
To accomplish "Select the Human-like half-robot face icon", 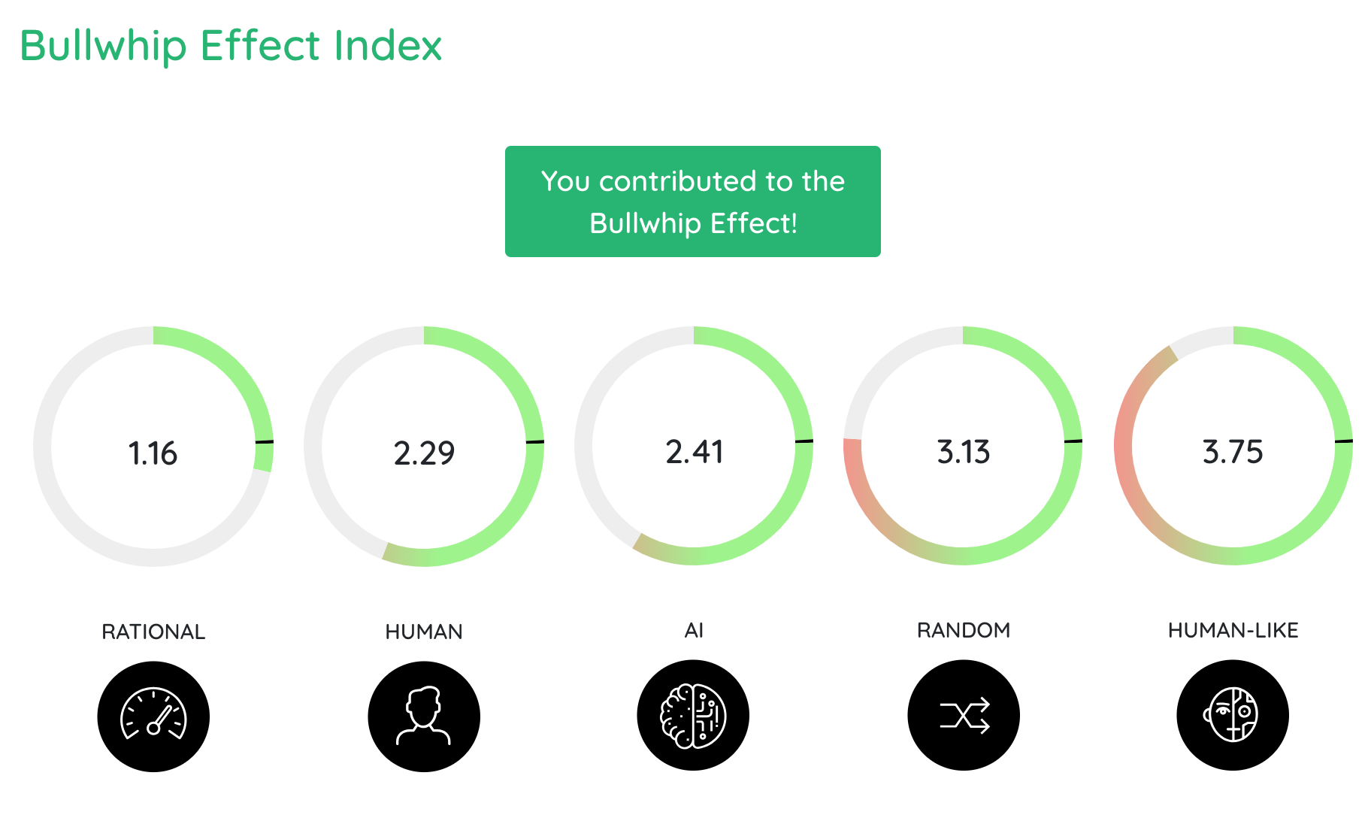I will [x=1233, y=715].
